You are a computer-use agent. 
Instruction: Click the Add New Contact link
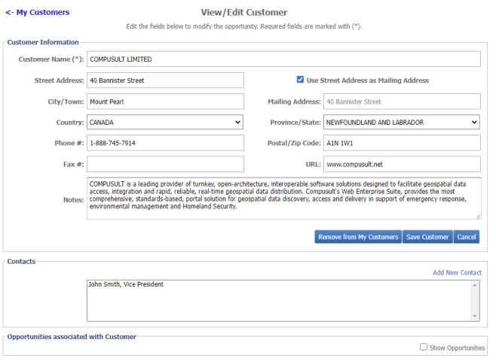click(x=457, y=272)
